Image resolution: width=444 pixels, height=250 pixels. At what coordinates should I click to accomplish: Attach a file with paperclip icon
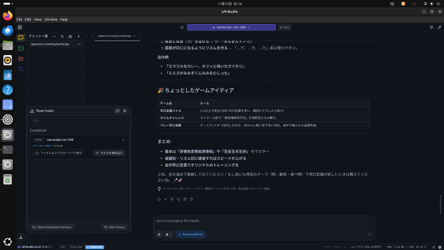coord(159,234)
